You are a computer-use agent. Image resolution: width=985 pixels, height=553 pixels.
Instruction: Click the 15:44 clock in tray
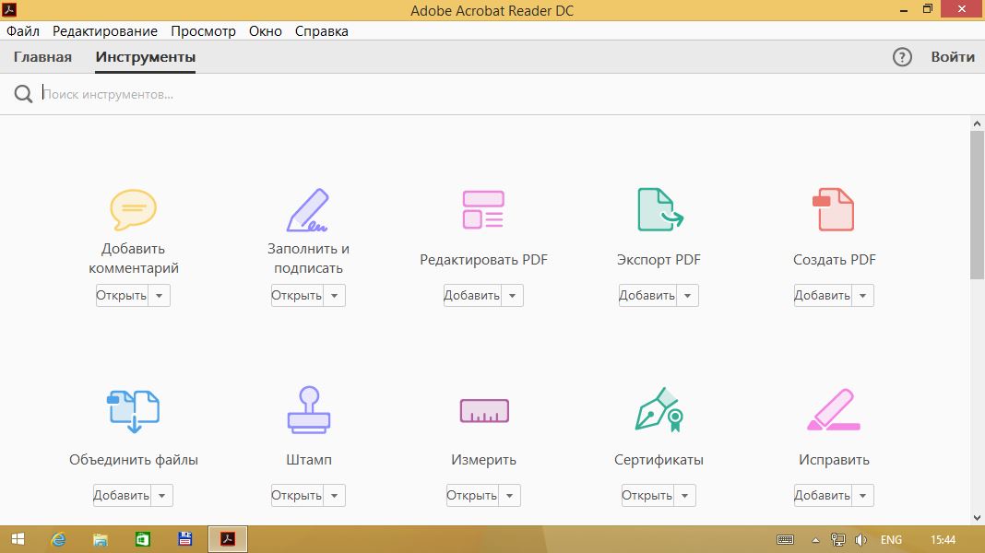point(943,540)
